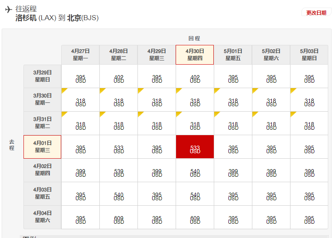Pick 395 USD fare for 4月01日 and 4月29日

click(157, 147)
